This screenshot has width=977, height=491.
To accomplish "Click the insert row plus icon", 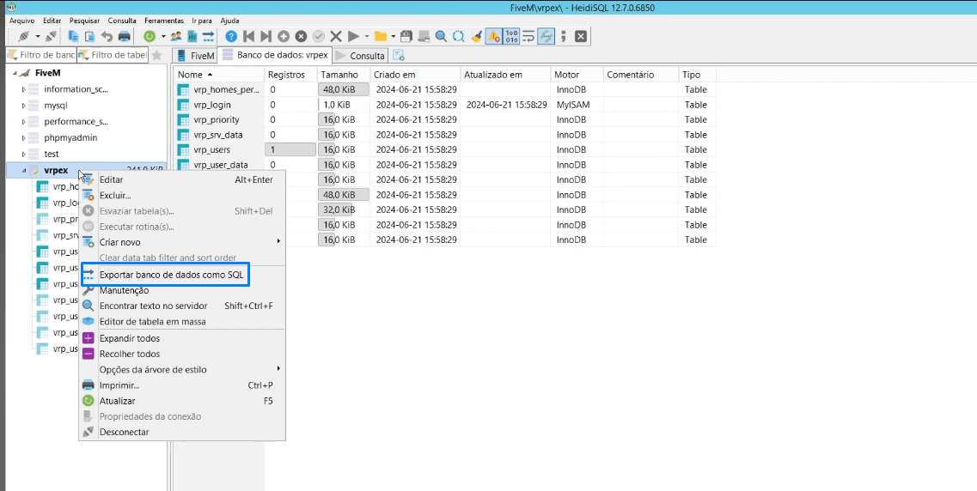I will click(x=284, y=36).
